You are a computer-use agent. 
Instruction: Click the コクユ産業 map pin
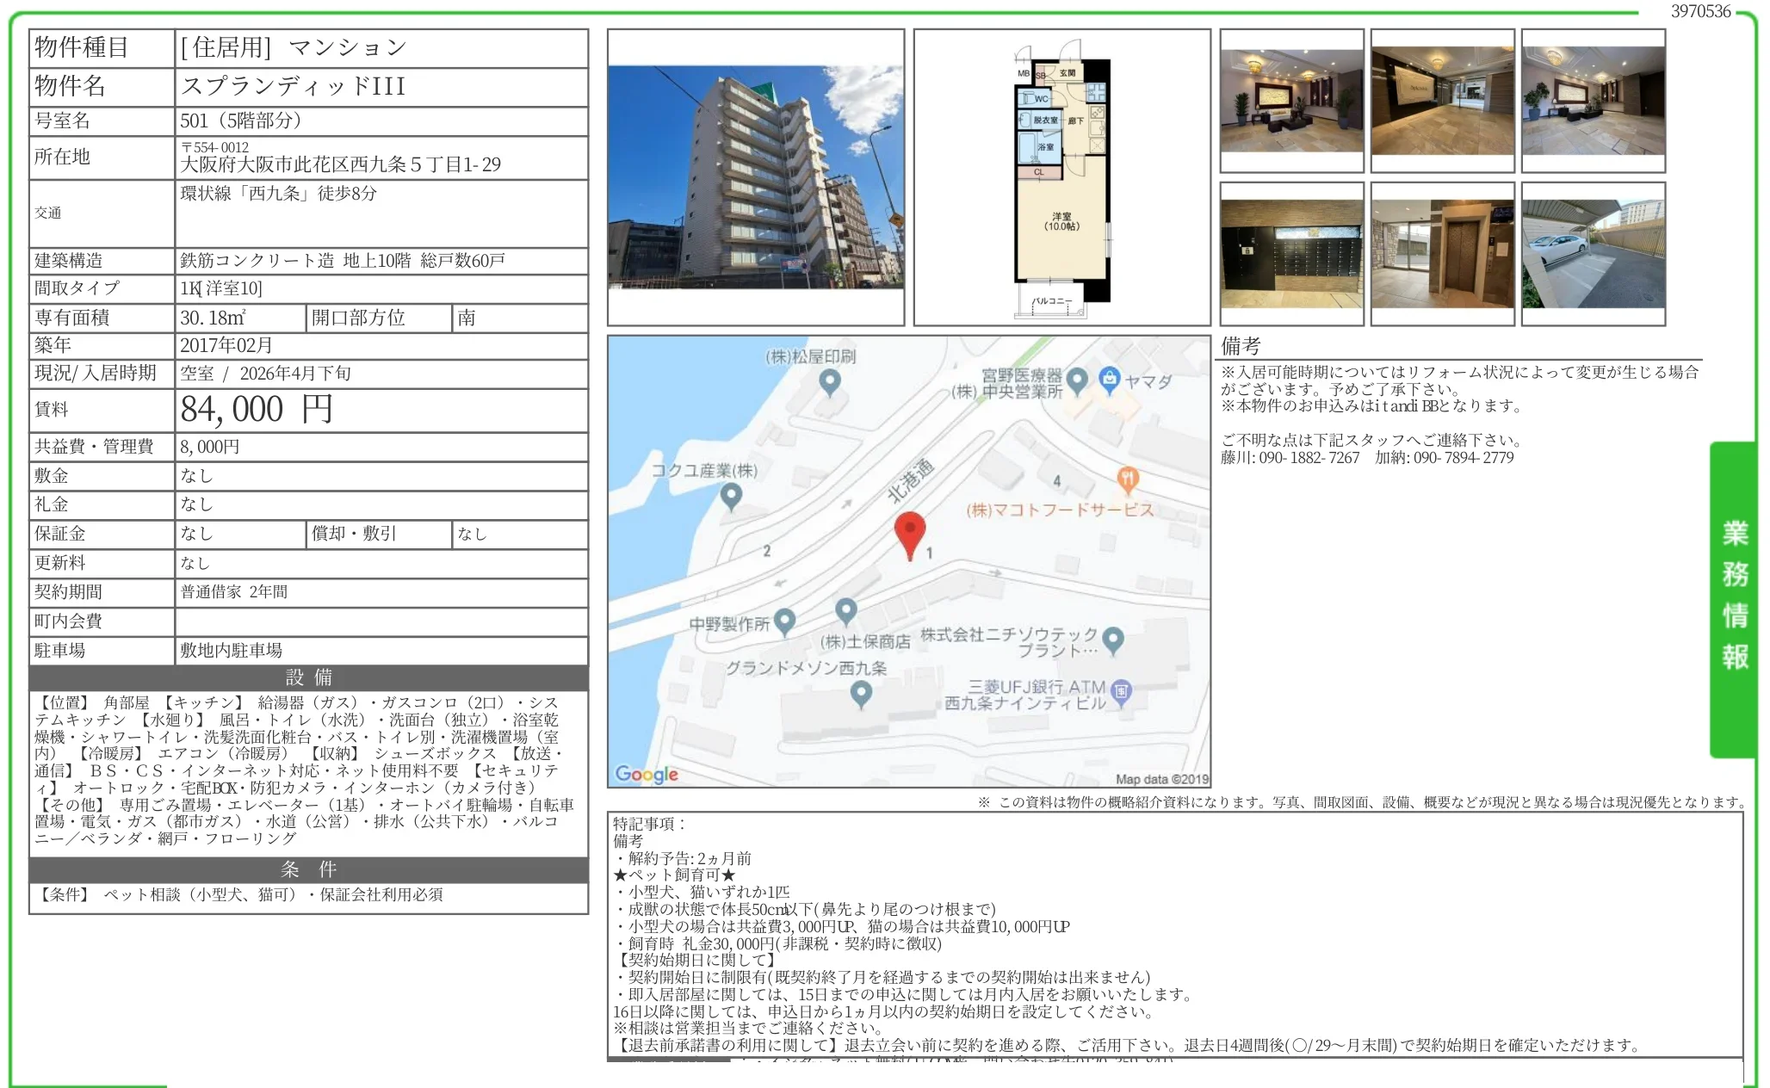point(731,495)
